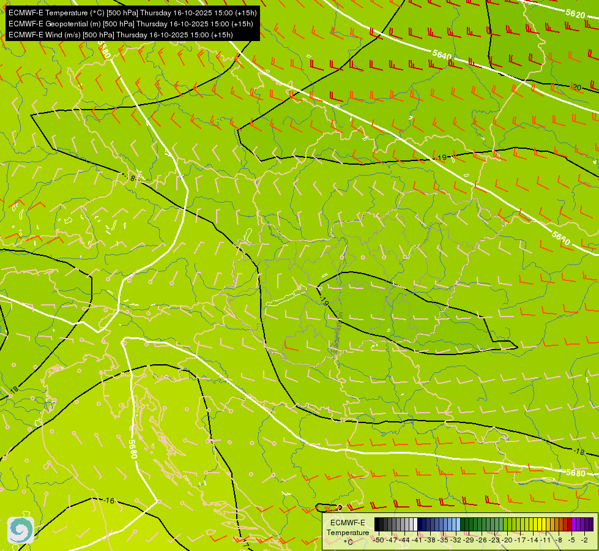Click the -19 isotherm label near top center
This screenshot has height=551, width=599.
click(x=441, y=157)
